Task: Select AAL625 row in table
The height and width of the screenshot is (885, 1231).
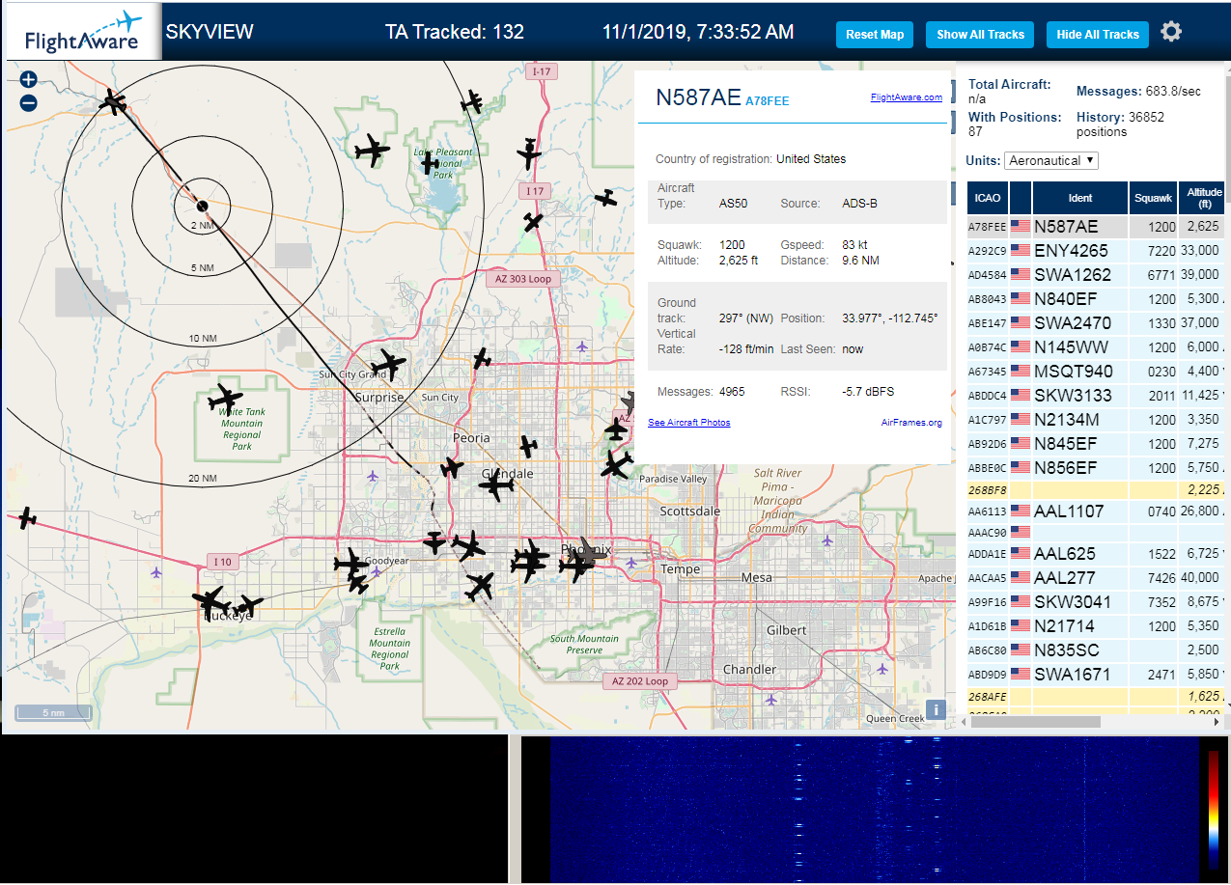Action: (x=1096, y=554)
